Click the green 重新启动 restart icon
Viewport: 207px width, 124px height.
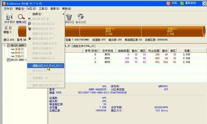(x=182, y=3)
